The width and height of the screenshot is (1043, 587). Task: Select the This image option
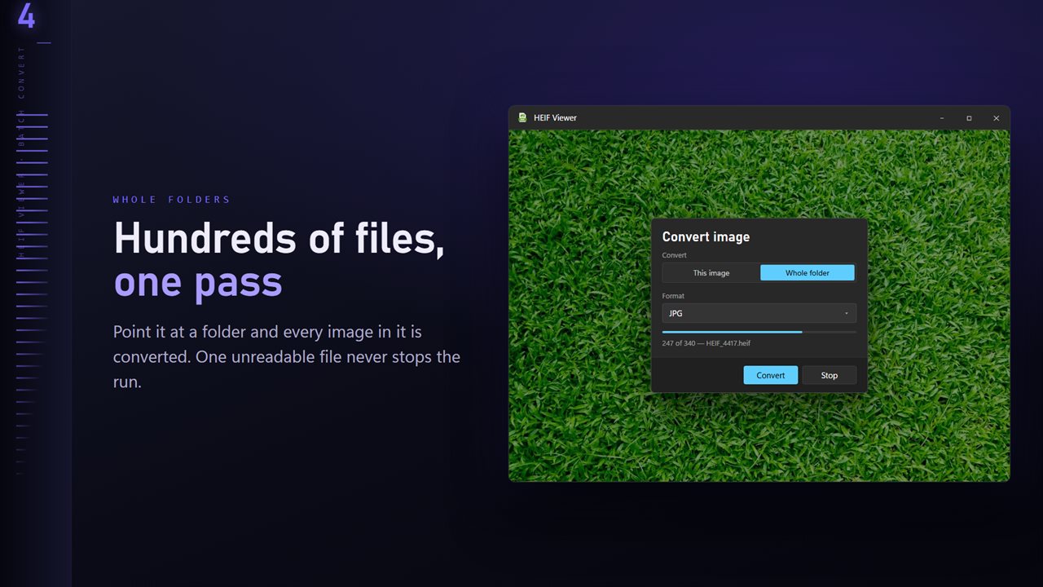pyautogui.click(x=711, y=273)
